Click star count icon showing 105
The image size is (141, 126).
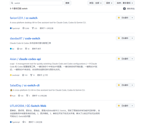(19, 96)
